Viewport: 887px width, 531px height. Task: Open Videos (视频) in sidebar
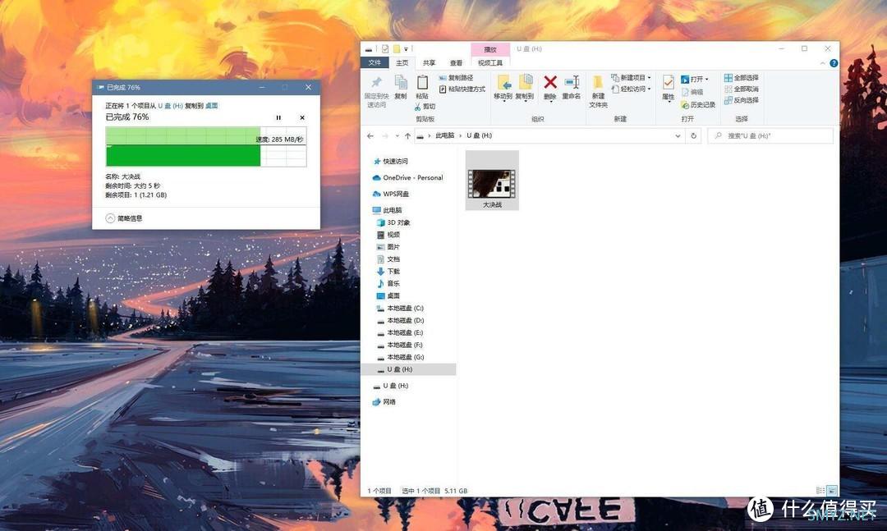tap(388, 235)
